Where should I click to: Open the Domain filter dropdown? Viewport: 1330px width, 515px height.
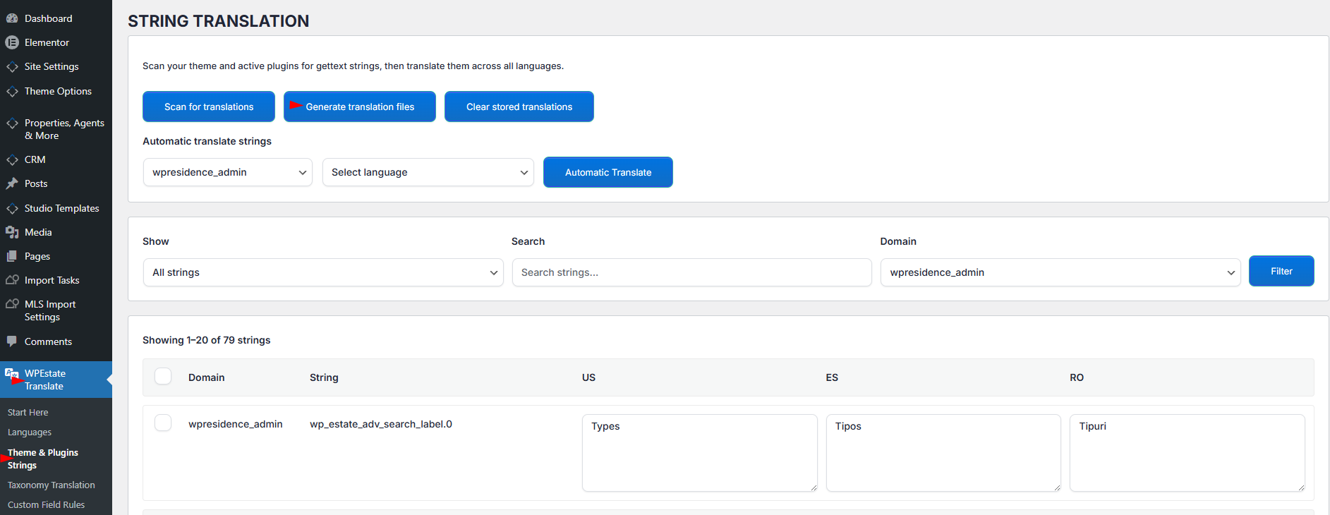coord(1060,272)
